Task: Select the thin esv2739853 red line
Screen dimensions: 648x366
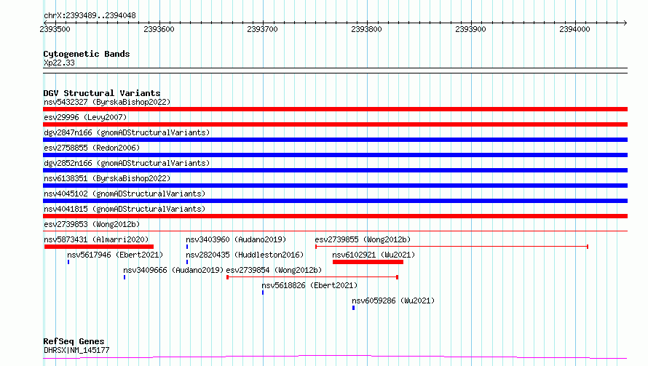Action: pyautogui.click(x=335, y=231)
